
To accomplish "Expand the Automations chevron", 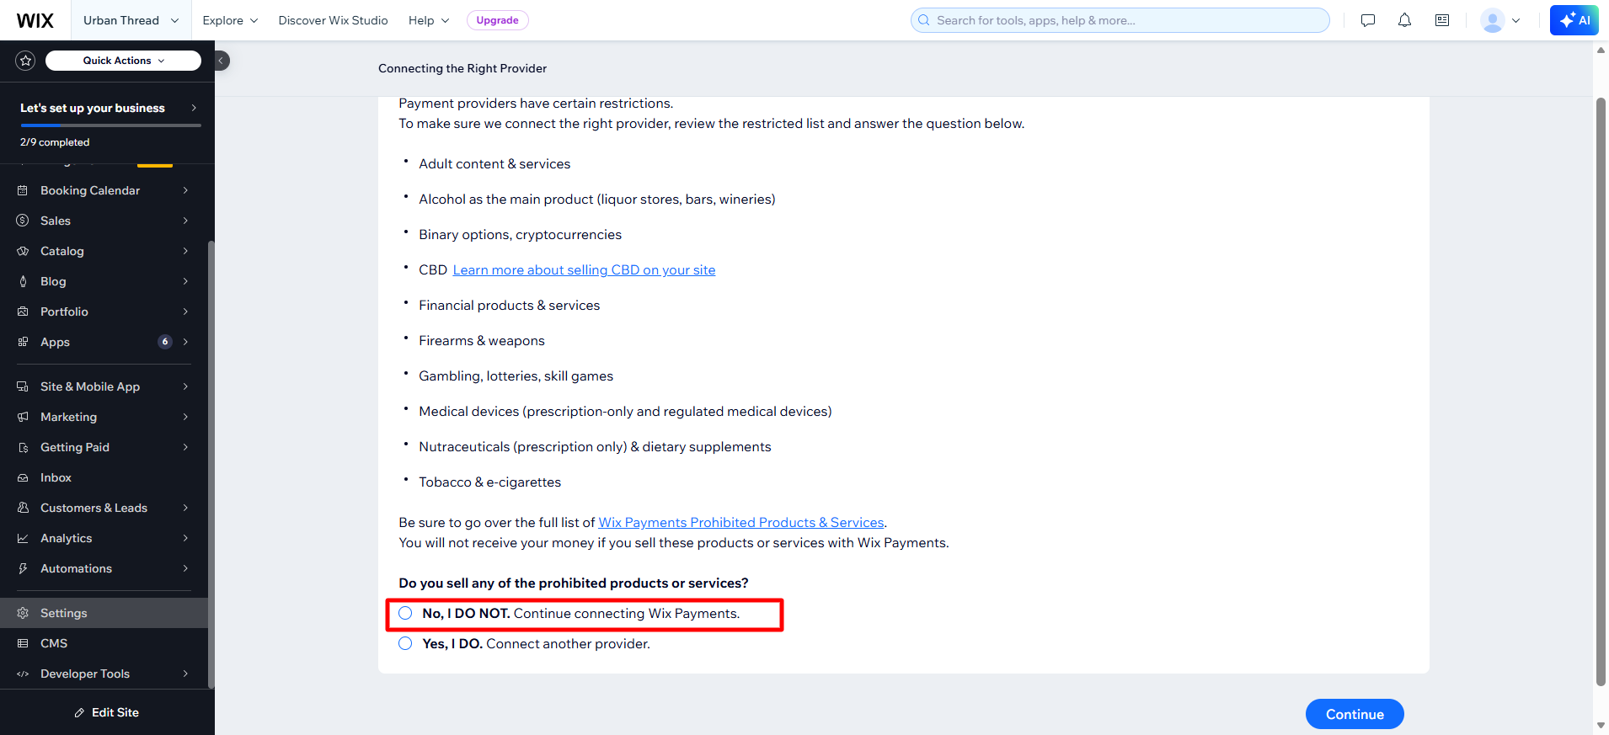I will [185, 568].
